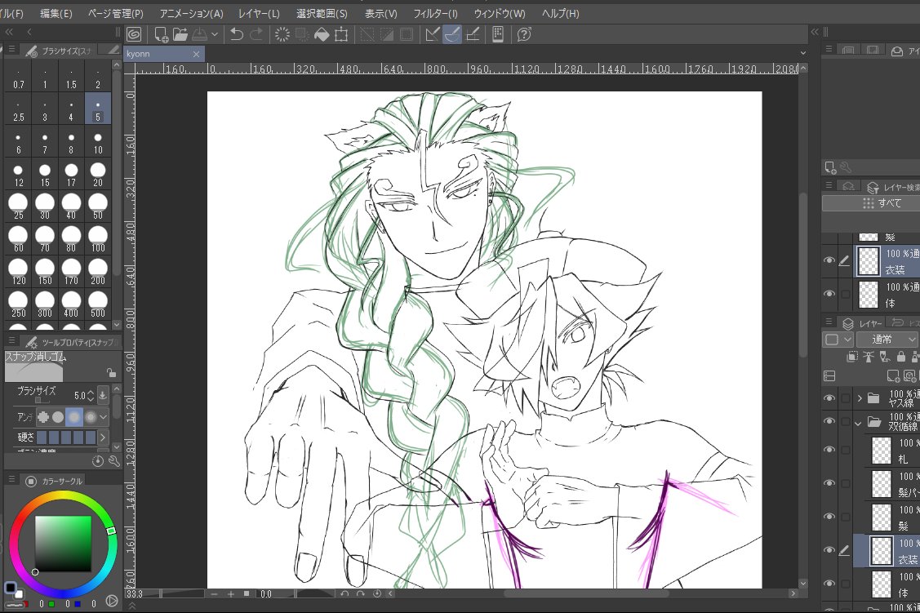Viewport: 920px width, 613px height.
Task: Expand the ヤス線 layer folder
Action: pyautogui.click(x=860, y=398)
